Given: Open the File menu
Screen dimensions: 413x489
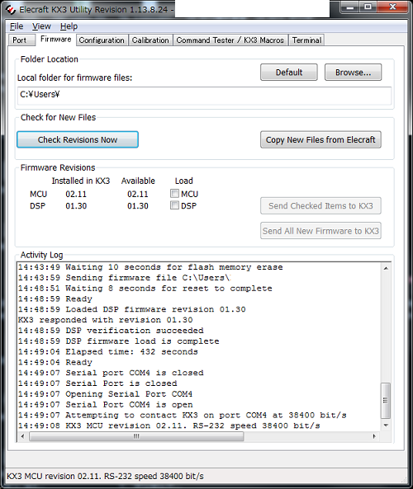Looking at the screenshot, I should point(17,26).
